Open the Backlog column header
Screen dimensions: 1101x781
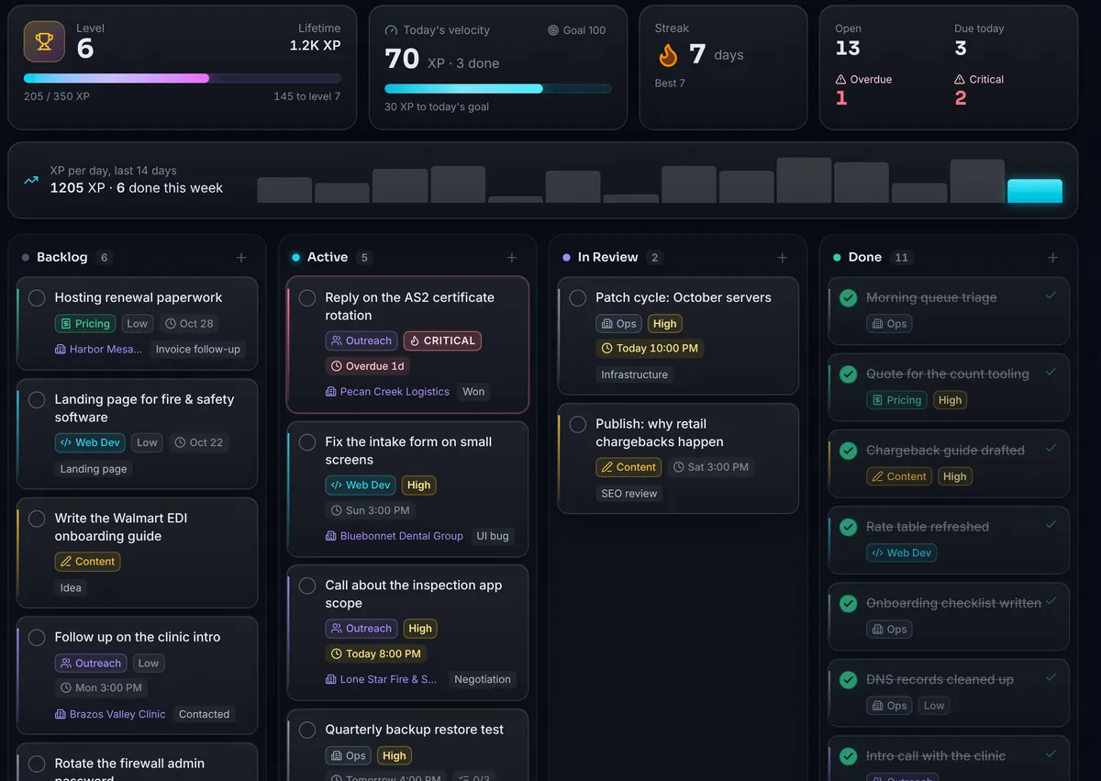(61, 258)
